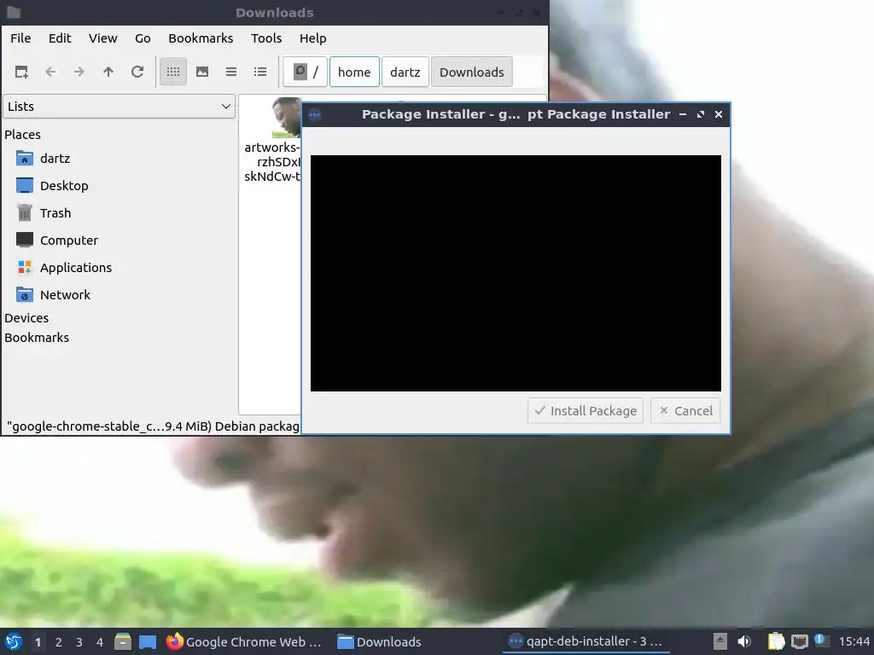Maximize the Package Installer window
This screenshot has width=874, height=655.
tap(701, 114)
